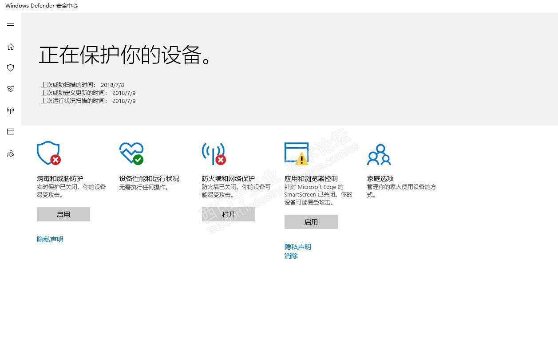
Task: Click 上次威胁扫描的时间 2018/7/8 line
Action: pos(83,85)
